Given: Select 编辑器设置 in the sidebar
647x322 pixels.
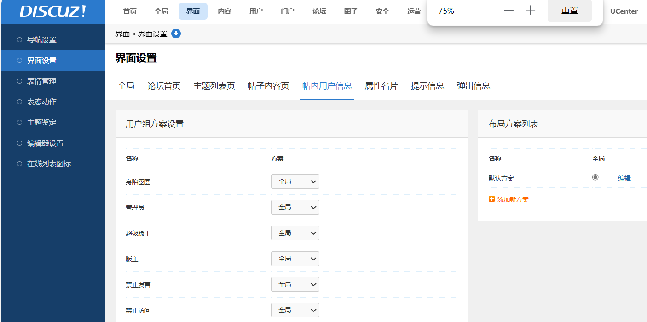Looking at the screenshot, I should click(x=45, y=143).
